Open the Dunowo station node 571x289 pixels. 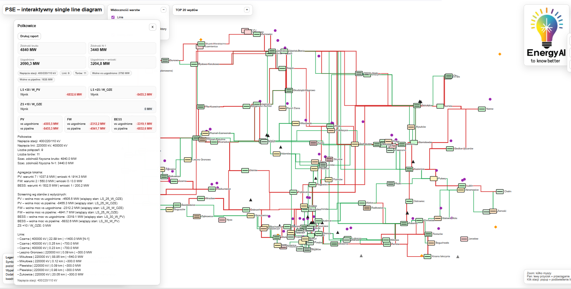pyautogui.click(x=165, y=61)
